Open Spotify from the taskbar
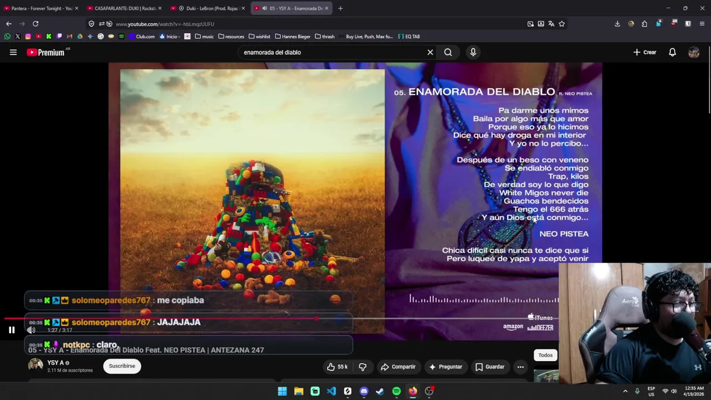 (x=397, y=391)
